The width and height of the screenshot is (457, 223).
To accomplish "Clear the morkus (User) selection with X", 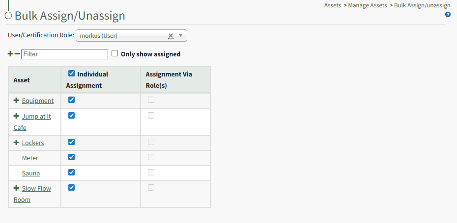I will [x=171, y=36].
